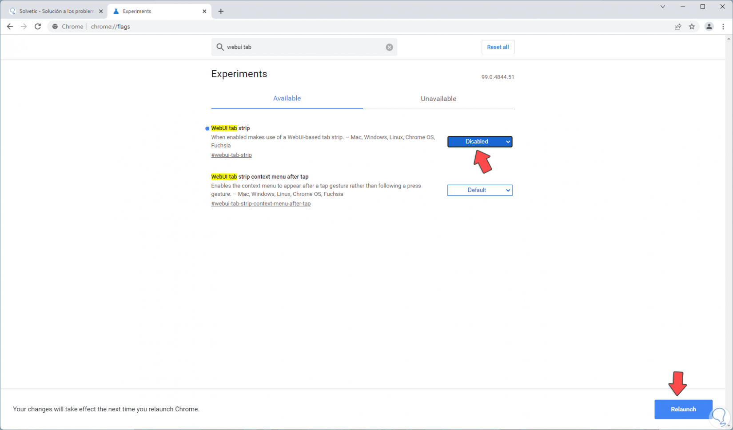The image size is (733, 430).
Task: Click Relaunch to restart Chrome
Action: (x=683, y=409)
